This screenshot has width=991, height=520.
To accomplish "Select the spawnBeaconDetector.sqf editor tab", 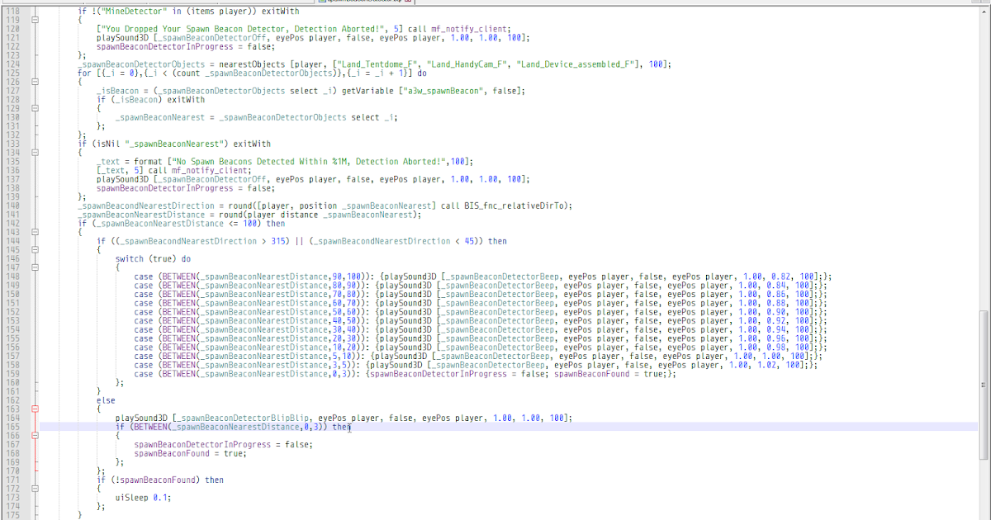I will 363,2.
